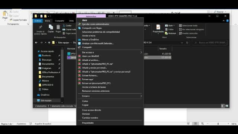Click the Microsoft Defender shield icon
Image resolution: width=238 pixels, height=134 pixels.
pos(79,44)
